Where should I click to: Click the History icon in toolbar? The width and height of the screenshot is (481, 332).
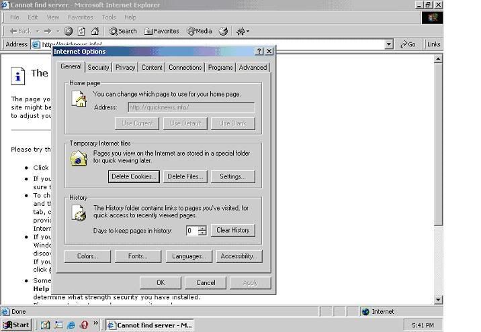223,32
